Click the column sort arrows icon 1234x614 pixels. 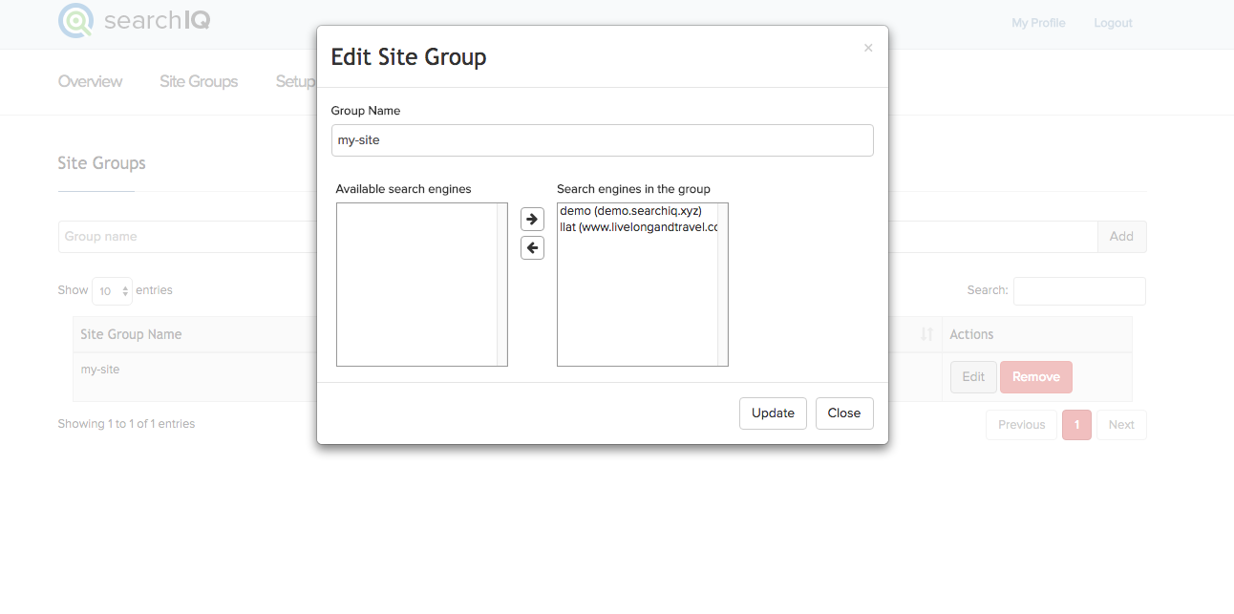(926, 334)
